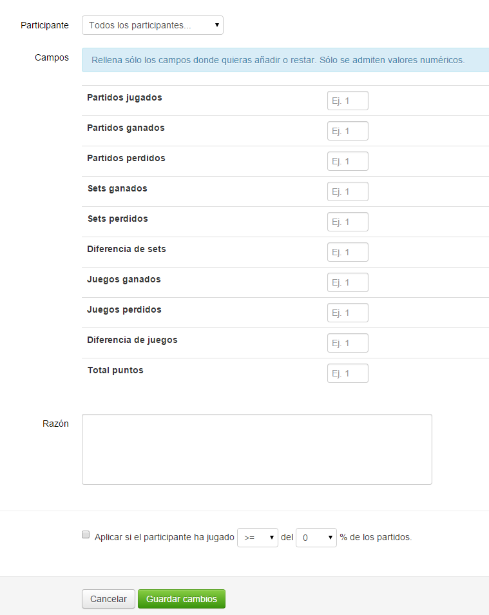Image resolution: width=489 pixels, height=615 pixels.
Task: Focus the Sets ganados input field
Action: 348,191
